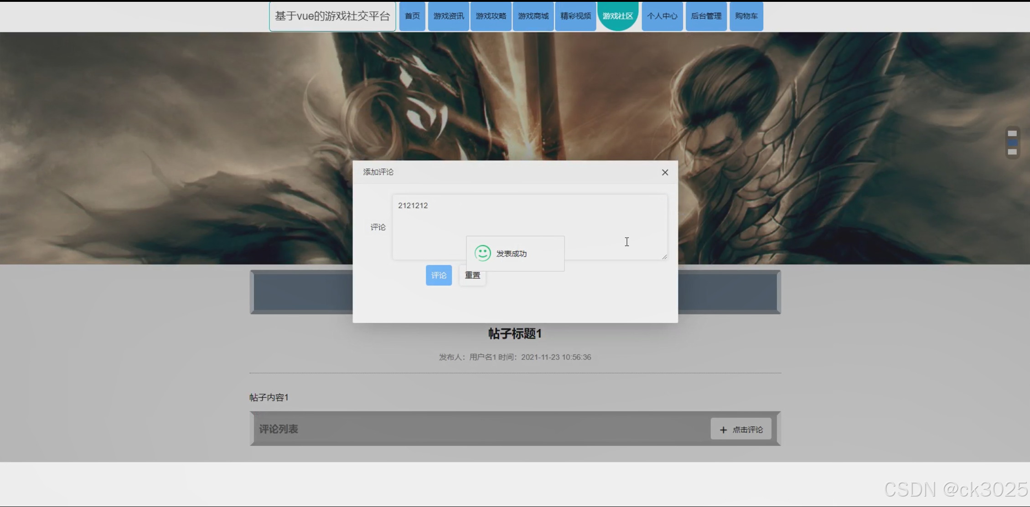Switch to 游戏商城 tab

click(x=533, y=16)
